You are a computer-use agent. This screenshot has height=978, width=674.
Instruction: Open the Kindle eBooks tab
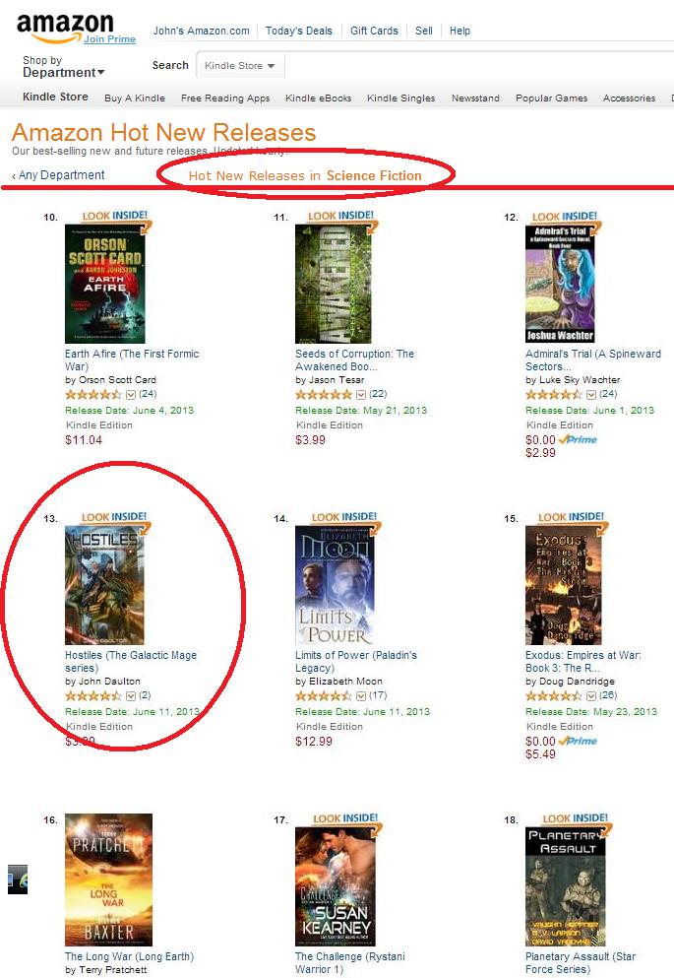pyautogui.click(x=319, y=98)
